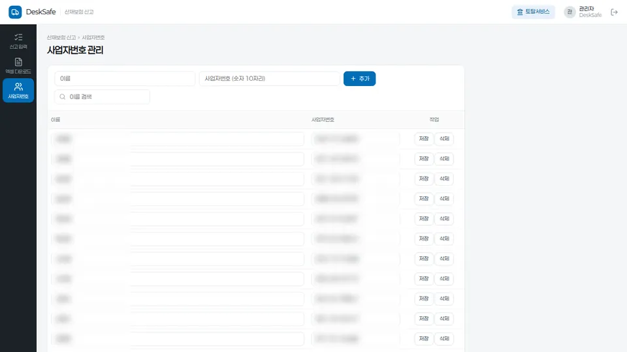Screen dimensions: 627x352
Task: Click the 사업자번호 breadcrumb item
Action: click(93, 38)
